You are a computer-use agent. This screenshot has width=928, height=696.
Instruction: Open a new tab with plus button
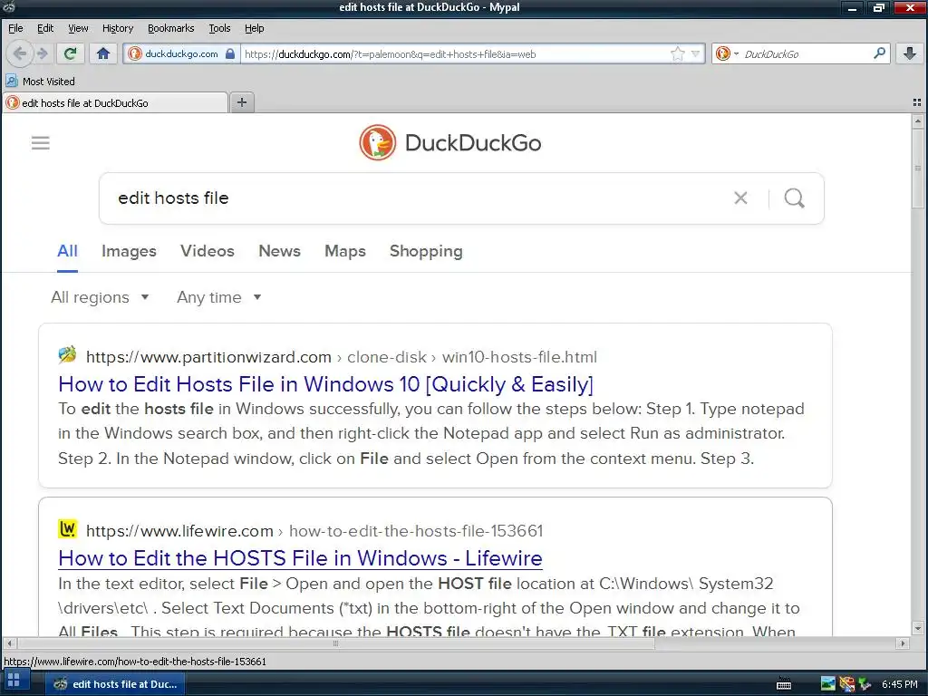pos(241,102)
